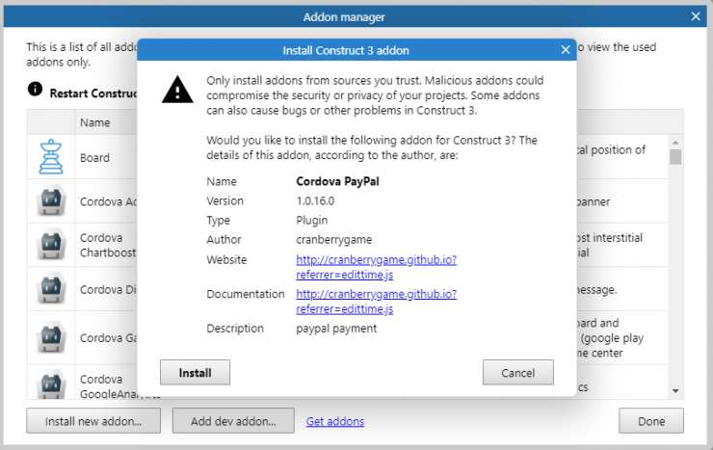Click the Name column header
The image size is (713, 450).
(95, 122)
